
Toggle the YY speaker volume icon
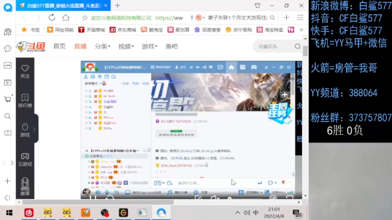coord(98,192)
